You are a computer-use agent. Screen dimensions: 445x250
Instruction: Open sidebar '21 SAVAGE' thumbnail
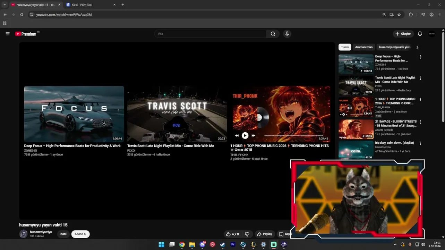pyautogui.click(x=356, y=129)
